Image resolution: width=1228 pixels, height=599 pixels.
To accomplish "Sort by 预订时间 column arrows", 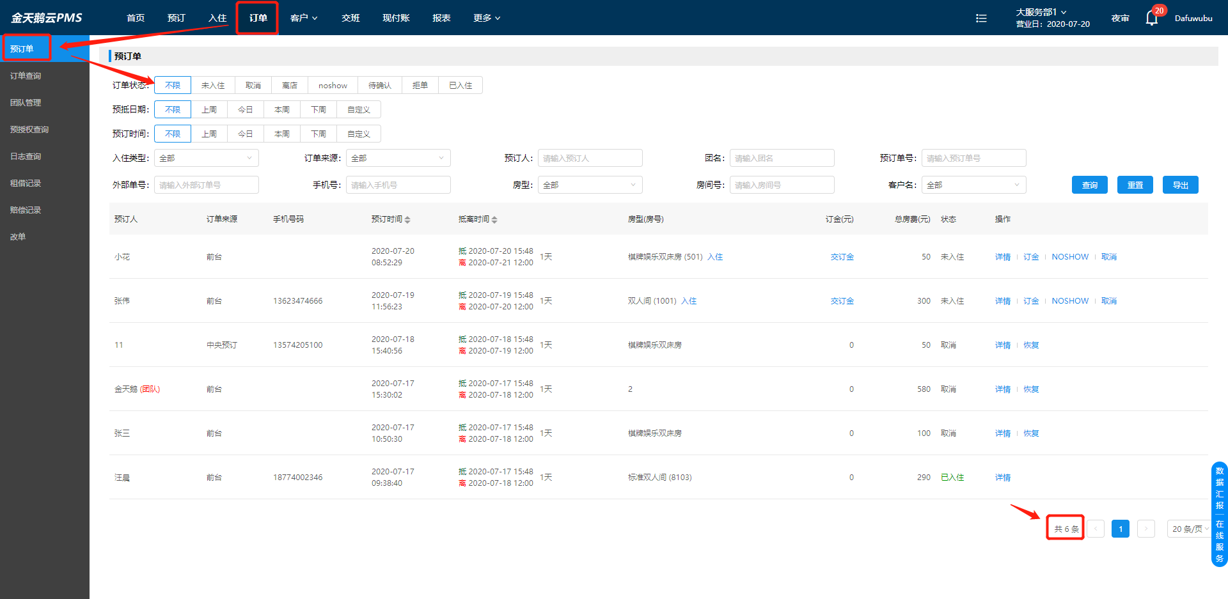I will pos(407,219).
